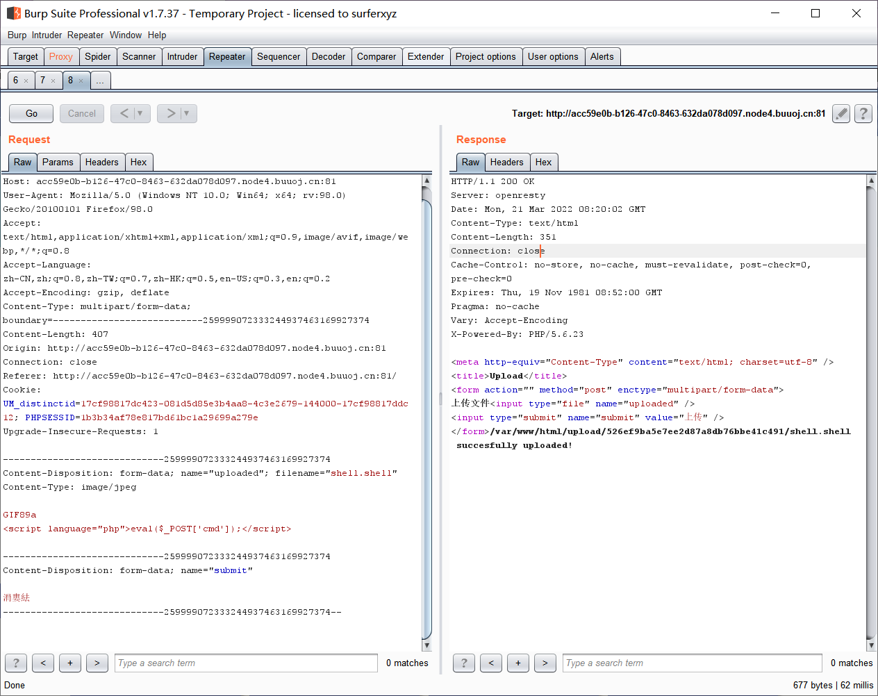Select the Hex tab in Response panel

tap(544, 162)
